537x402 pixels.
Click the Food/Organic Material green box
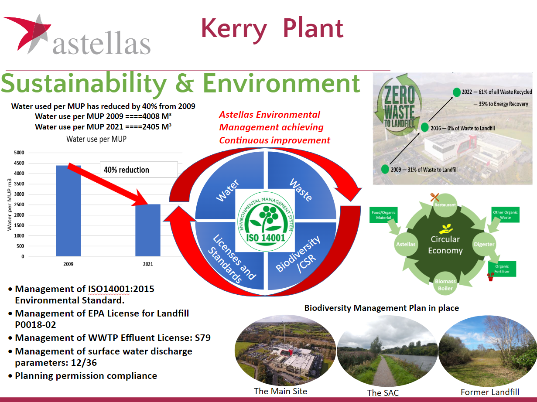coord(384,215)
